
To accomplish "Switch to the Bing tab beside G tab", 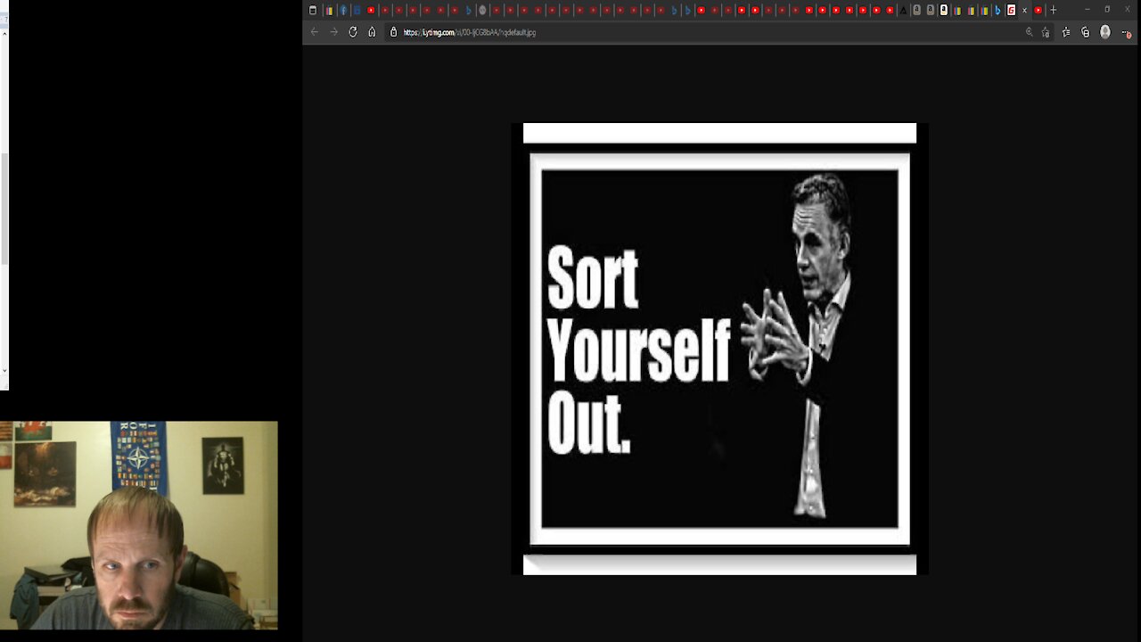I will coord(997,11).
